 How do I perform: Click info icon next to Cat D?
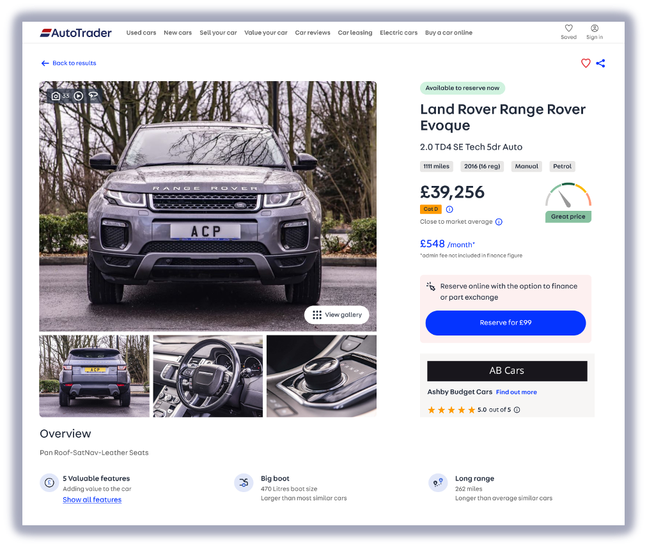tap(449, 209)
